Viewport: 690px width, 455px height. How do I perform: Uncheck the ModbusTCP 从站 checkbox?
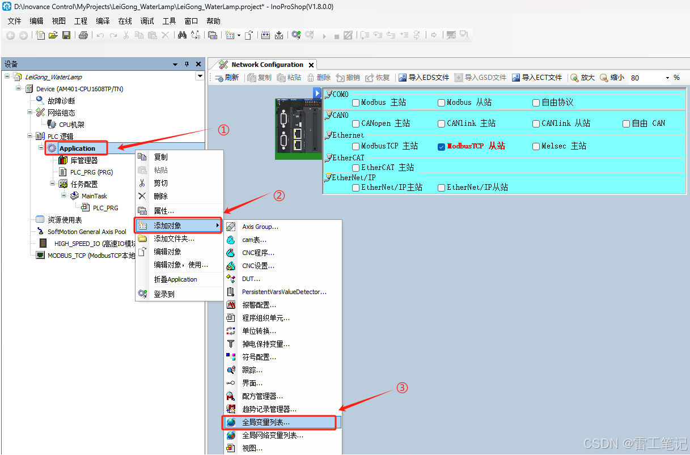point(441,146)
